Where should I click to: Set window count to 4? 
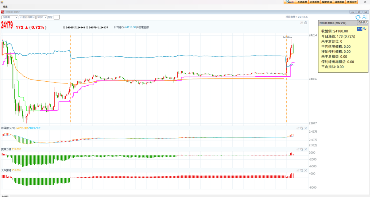303,17
